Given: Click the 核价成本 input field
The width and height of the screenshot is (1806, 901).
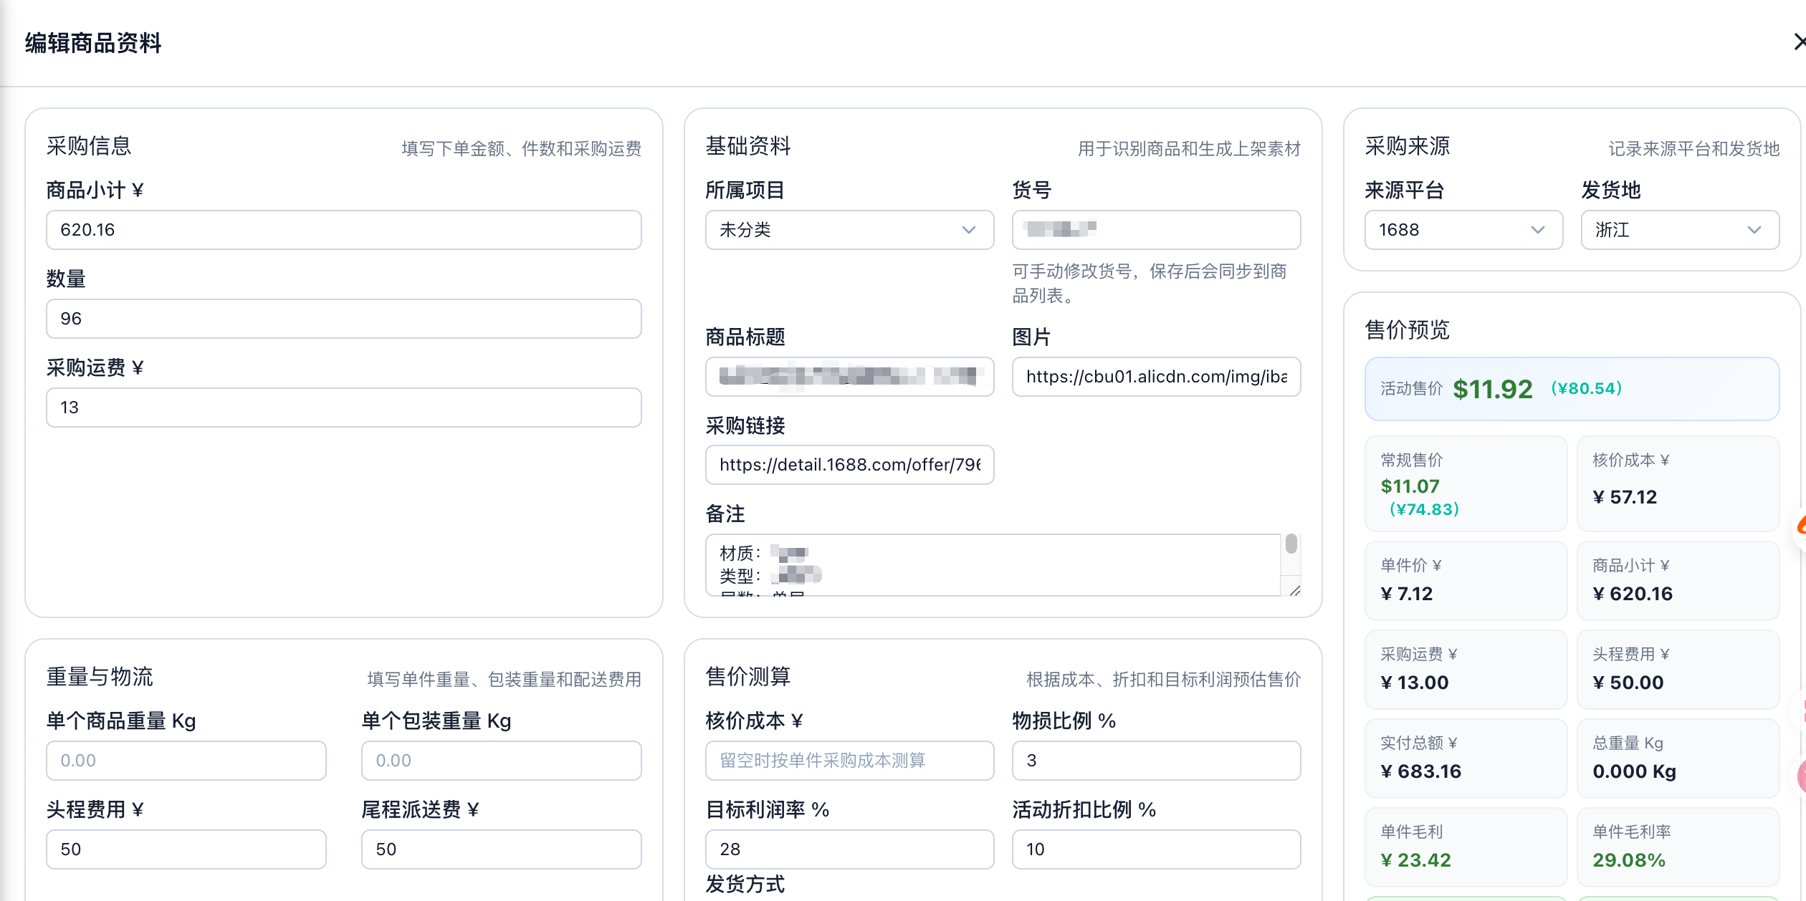Looking at the screenshot, I should tap(849, 761).
